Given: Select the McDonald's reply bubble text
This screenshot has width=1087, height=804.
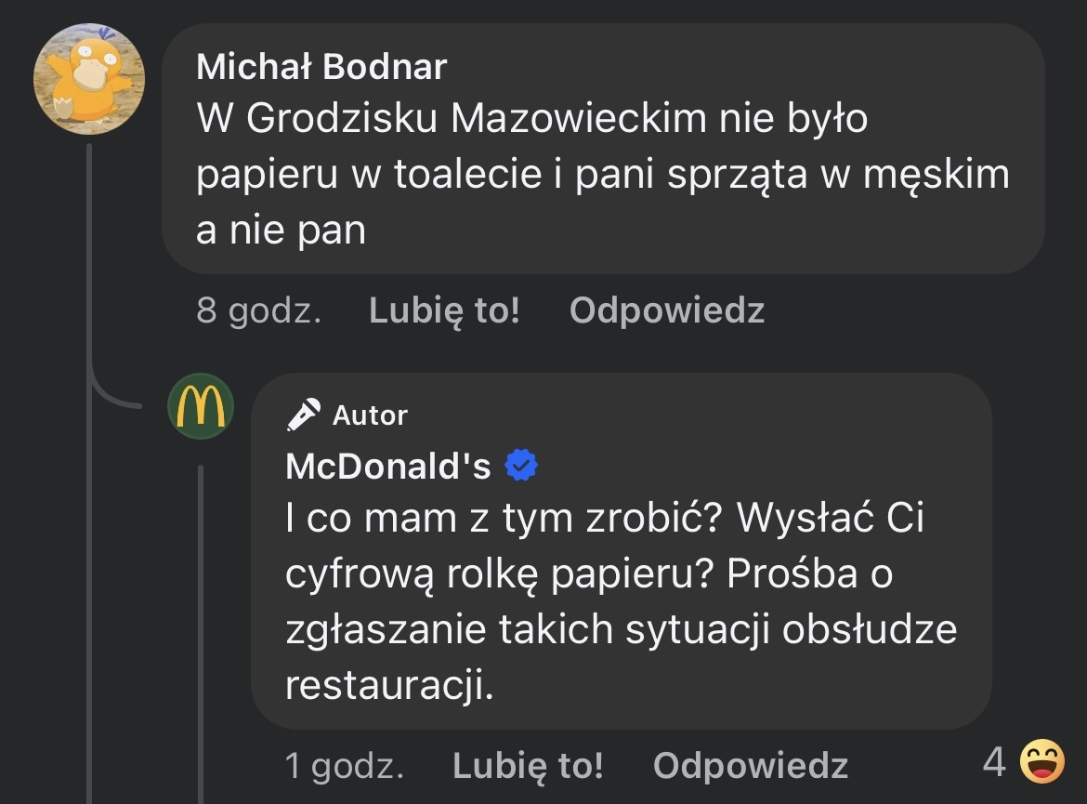Looking at the screenshot, I should pos(621,601).
